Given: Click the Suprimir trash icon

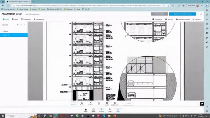Looking at the screenshot, I should (x=107, y=104).
